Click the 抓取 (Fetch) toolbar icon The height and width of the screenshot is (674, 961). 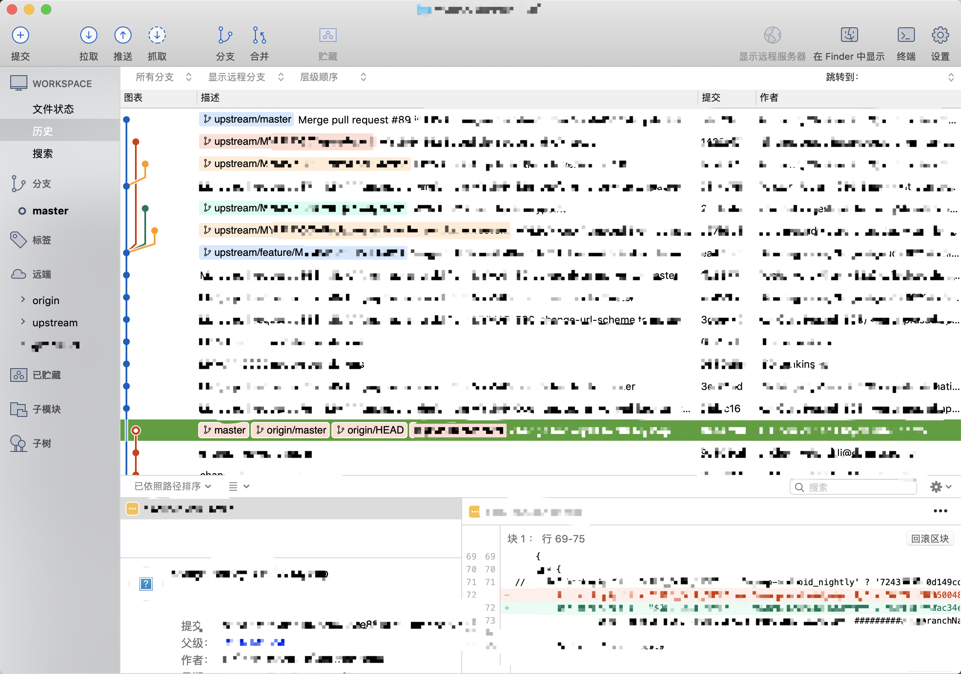(157, 35)
